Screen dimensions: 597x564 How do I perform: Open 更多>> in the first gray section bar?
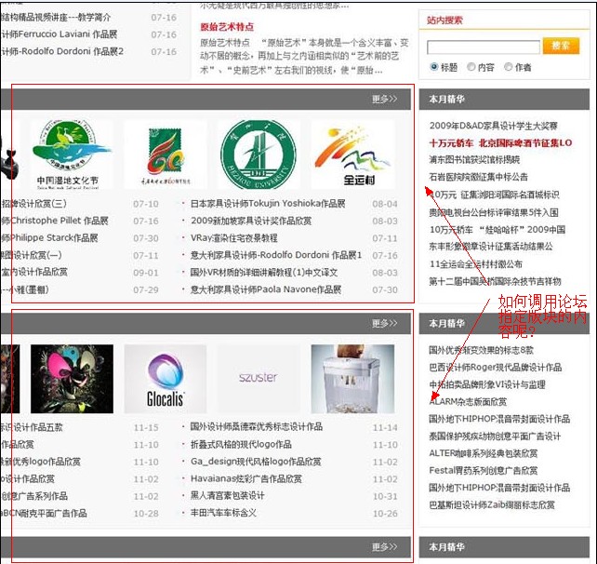[x=384, y=99]
